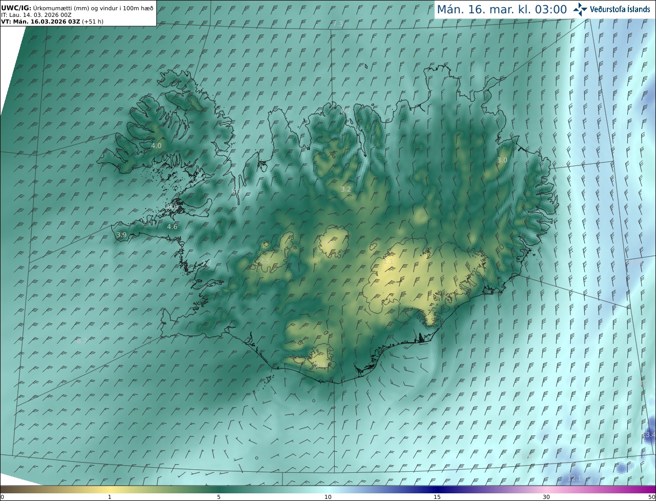Click the '15' tick on the color scale
656x501 pixels.
(437, 497)
